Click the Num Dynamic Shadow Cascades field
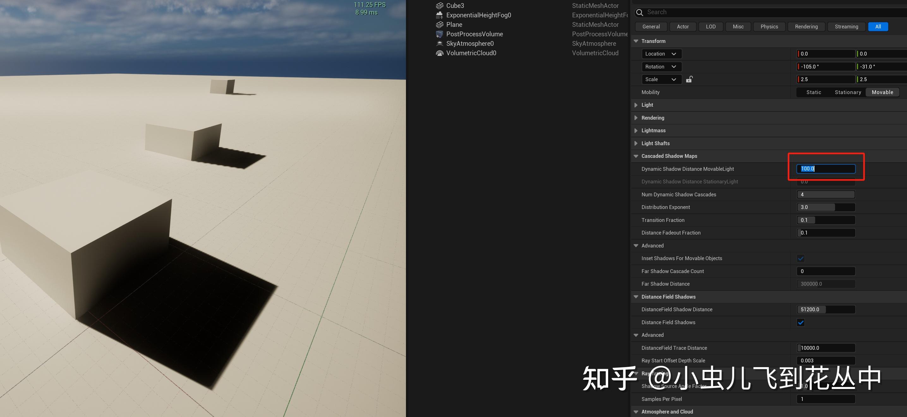This screenshot has height=417, width=907. tap(826, 194)
